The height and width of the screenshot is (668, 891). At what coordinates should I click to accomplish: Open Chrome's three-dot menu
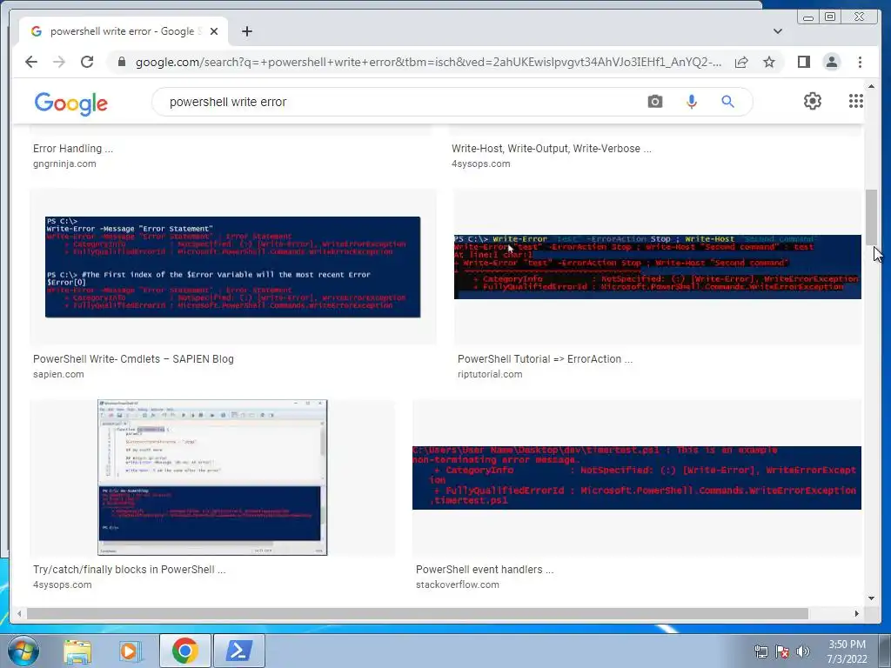860,62
